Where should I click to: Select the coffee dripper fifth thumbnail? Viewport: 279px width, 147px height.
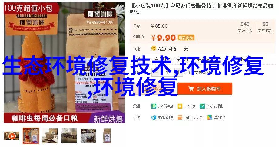click(88, 136)
